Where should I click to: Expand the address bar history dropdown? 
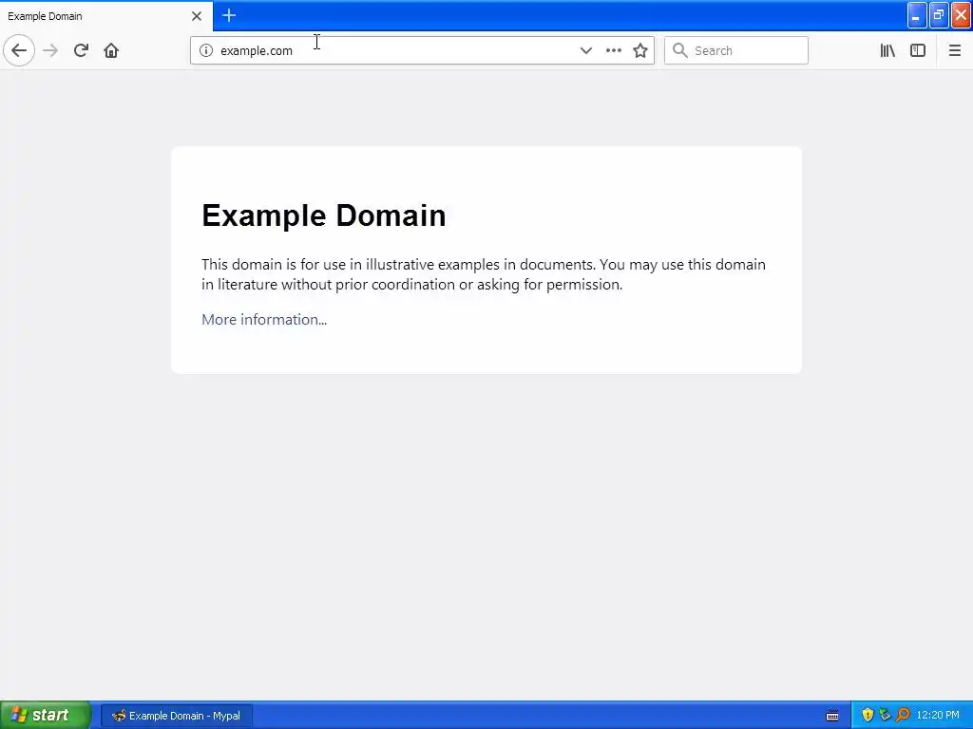coord(585,50)
